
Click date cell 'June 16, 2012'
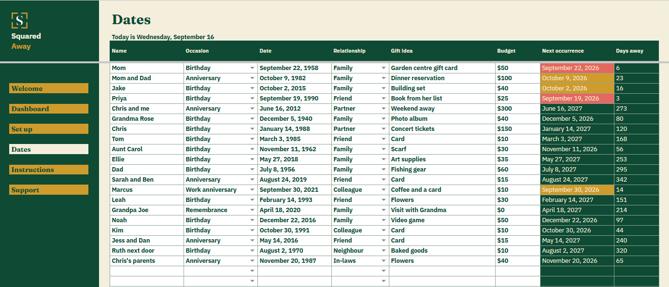pos(295,109)
